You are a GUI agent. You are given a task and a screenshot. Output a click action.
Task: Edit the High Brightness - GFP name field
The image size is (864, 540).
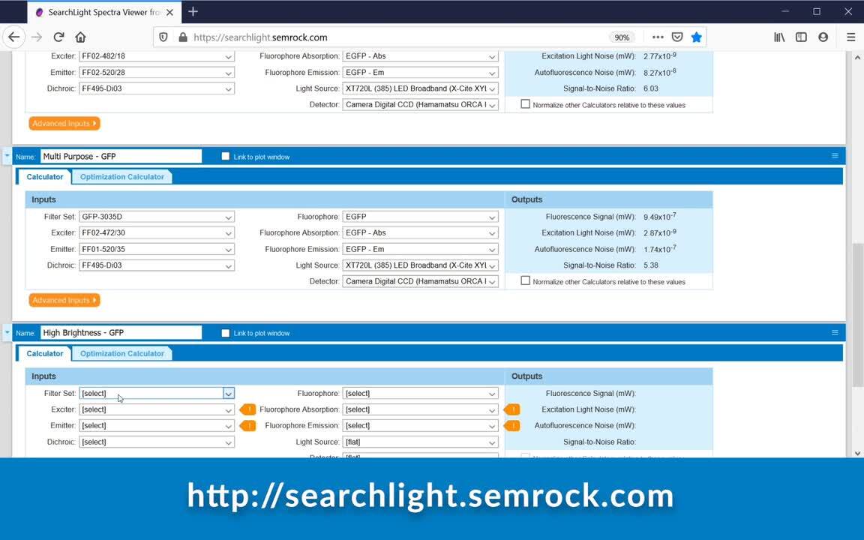[121, 333]
